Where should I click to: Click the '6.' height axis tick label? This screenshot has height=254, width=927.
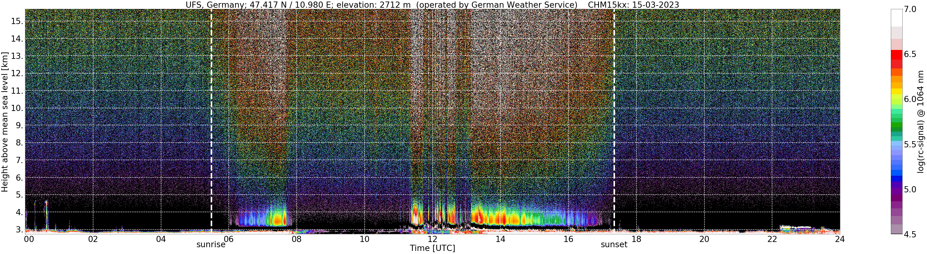[x=19, y=178]
